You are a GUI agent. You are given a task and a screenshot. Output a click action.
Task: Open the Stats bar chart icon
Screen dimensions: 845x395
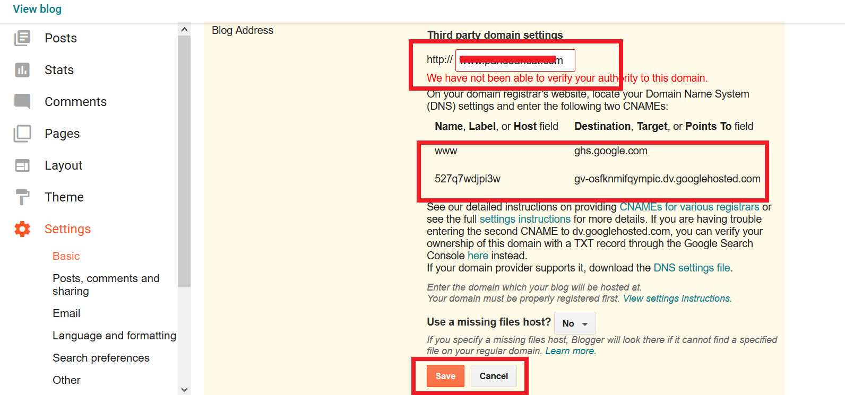click(22, 70)
